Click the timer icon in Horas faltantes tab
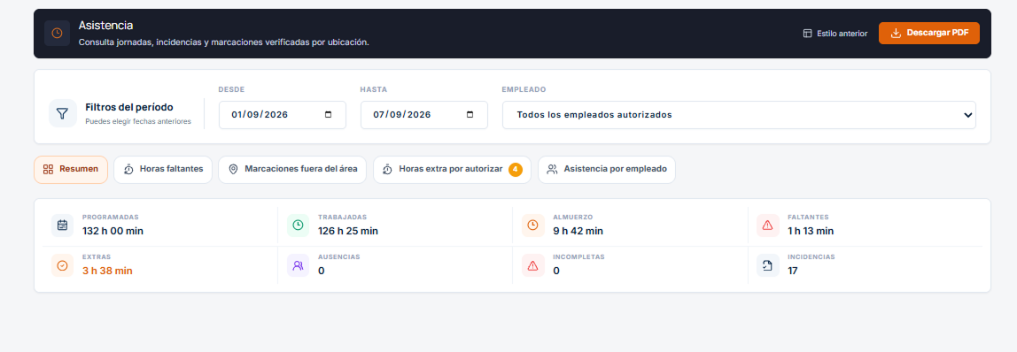 [128, 170]
